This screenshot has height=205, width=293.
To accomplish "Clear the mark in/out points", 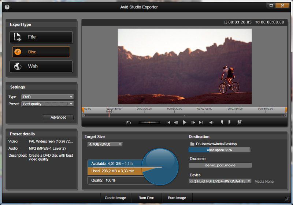I will [240, 123].
